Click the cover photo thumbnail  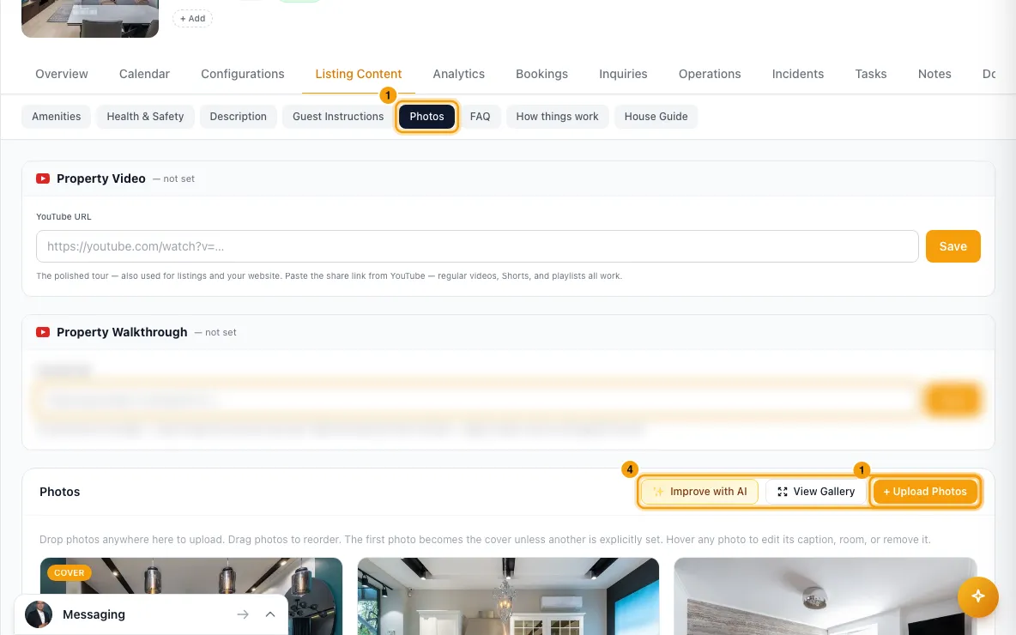(191, 596)
